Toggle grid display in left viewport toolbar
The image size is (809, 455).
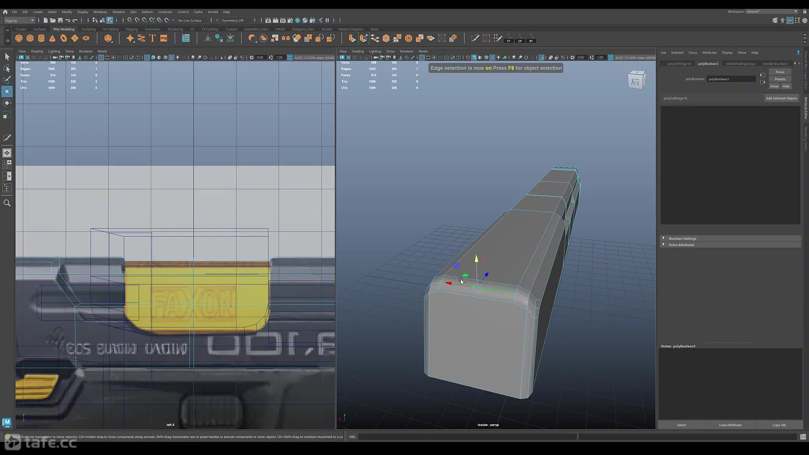coord(101,57)
